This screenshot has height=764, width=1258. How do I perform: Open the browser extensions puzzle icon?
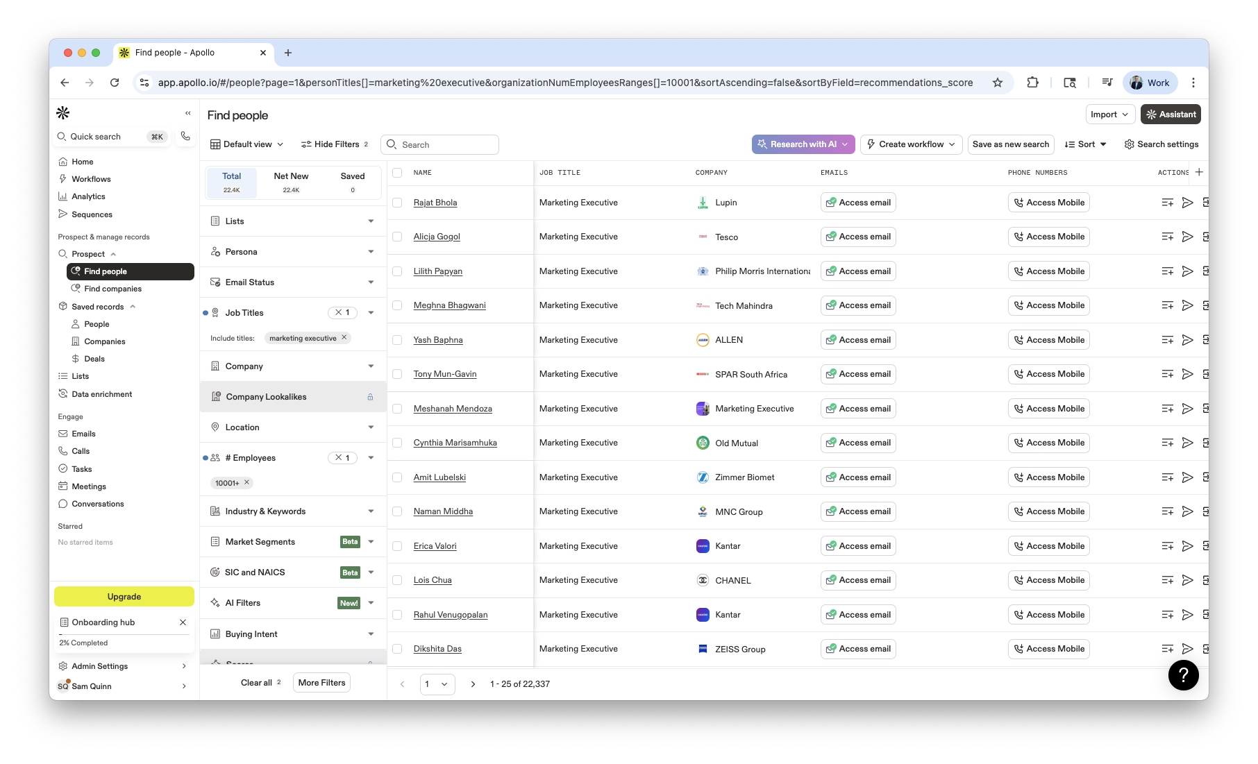(x=1032, y=83)
